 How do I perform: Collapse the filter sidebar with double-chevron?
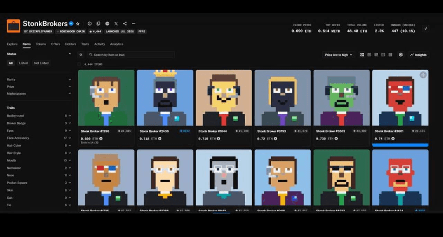(x=81, y=55)
